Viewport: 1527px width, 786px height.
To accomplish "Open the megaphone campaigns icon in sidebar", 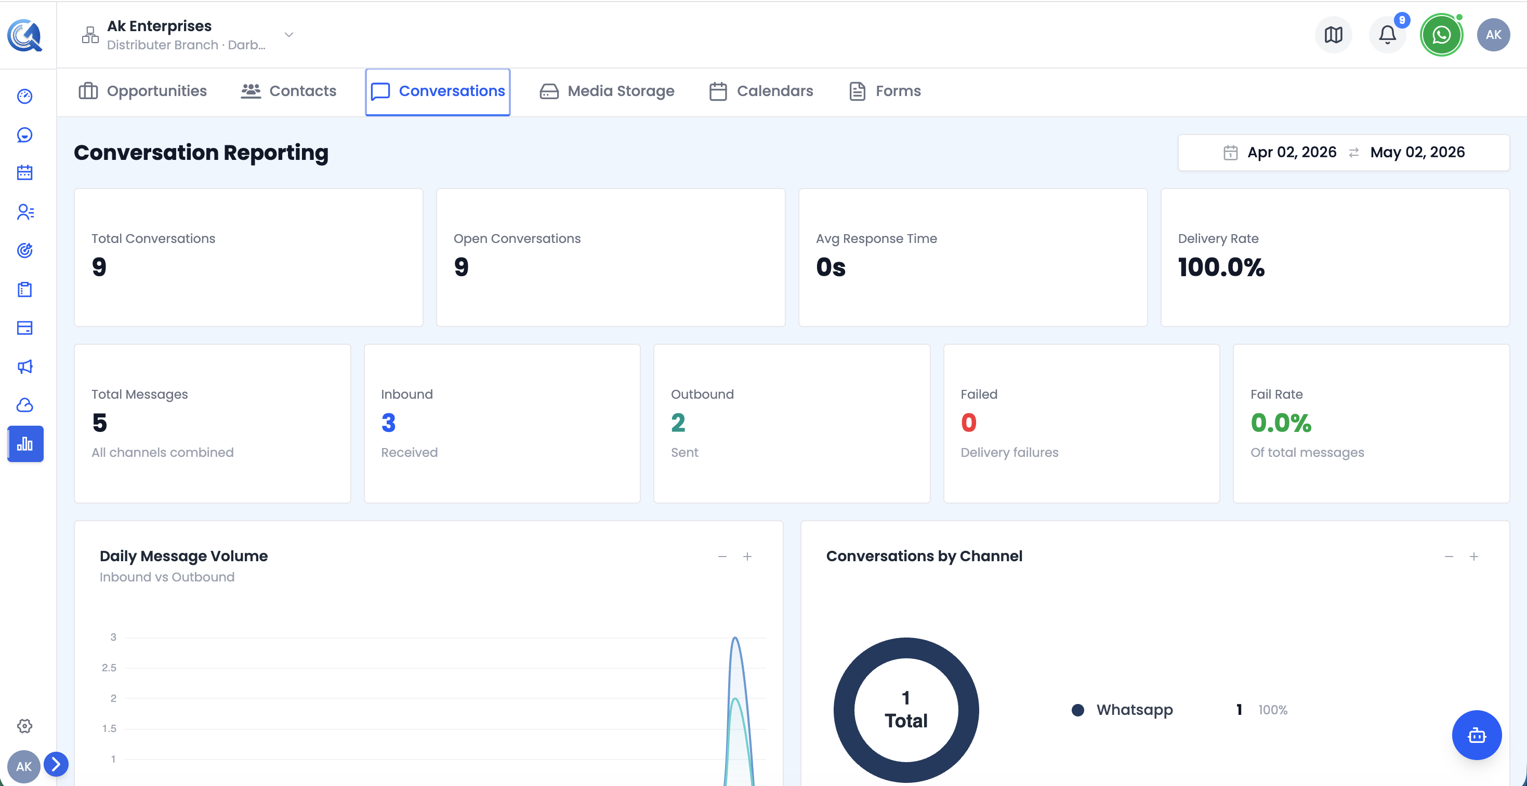I will (25, 366).
